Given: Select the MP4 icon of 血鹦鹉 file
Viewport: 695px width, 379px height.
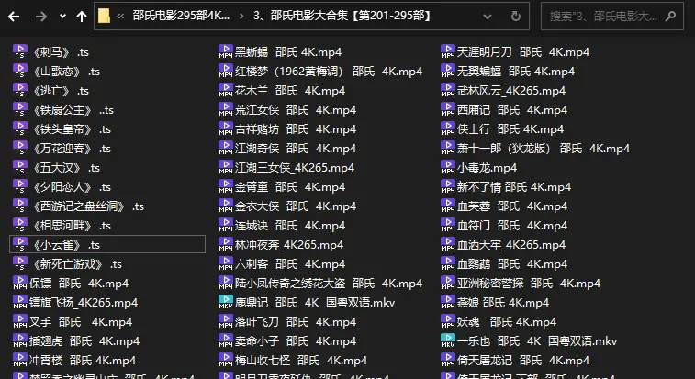Looking at the screenshot, I should click(448, 263).
